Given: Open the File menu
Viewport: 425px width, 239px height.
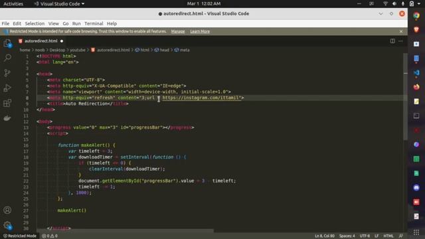Looking at the screenshot, I should coord(5,24).
